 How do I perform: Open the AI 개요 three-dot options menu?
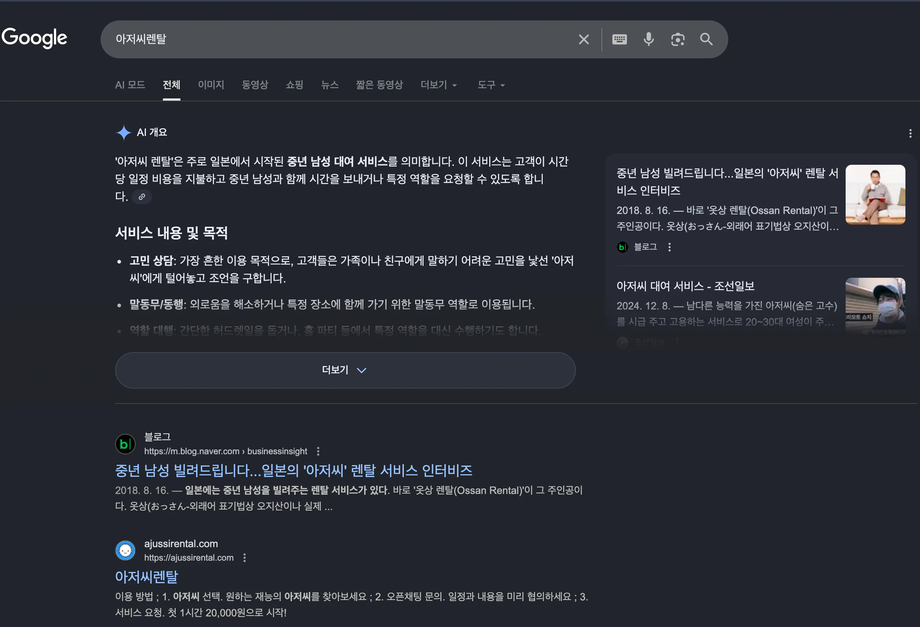pos(910,133)
